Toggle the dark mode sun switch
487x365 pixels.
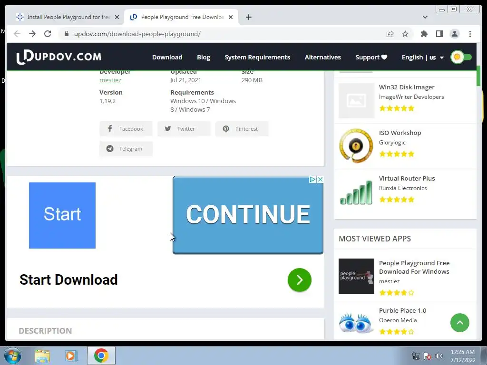tap(461, 57)
